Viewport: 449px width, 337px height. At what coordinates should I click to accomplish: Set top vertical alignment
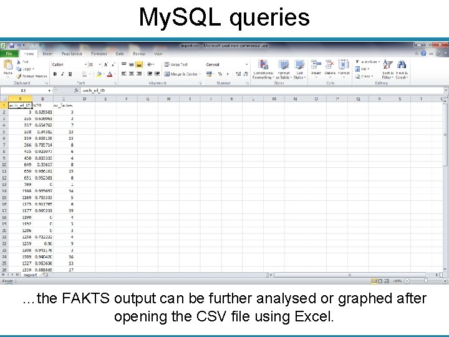pos(123,64)
